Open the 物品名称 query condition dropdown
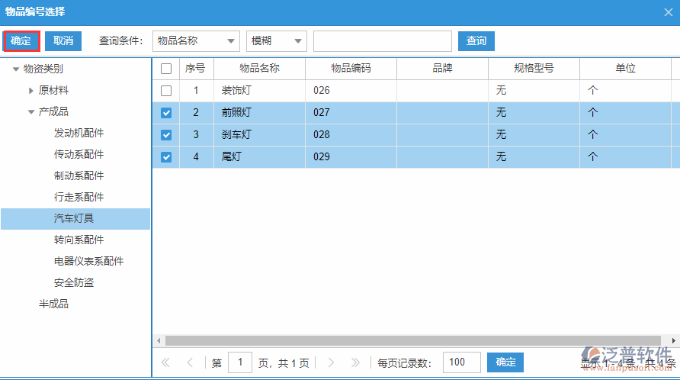 click(196, 40)
